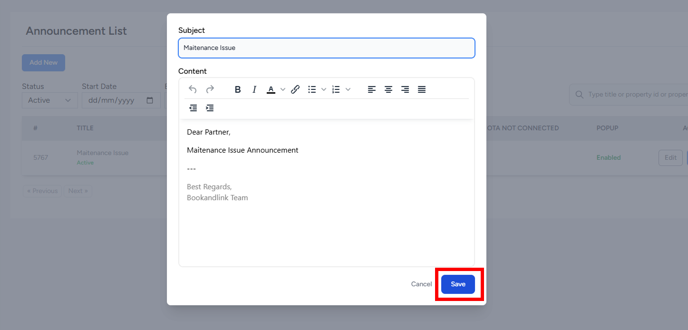
Task: Click 'Dear Partner,' text in editor
Action: pyautogui.click(x=209, y=132)
